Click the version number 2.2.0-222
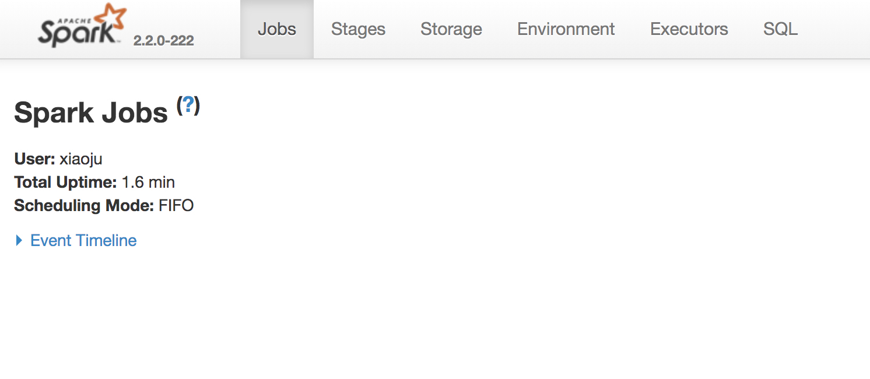870x379 pixels. coord(163,41)
